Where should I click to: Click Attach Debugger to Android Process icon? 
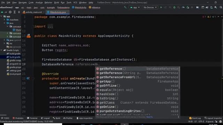coord(188,7)
